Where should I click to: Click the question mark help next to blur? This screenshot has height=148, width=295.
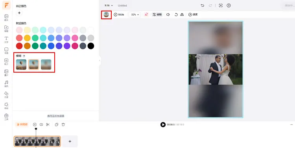coord(24,56)
